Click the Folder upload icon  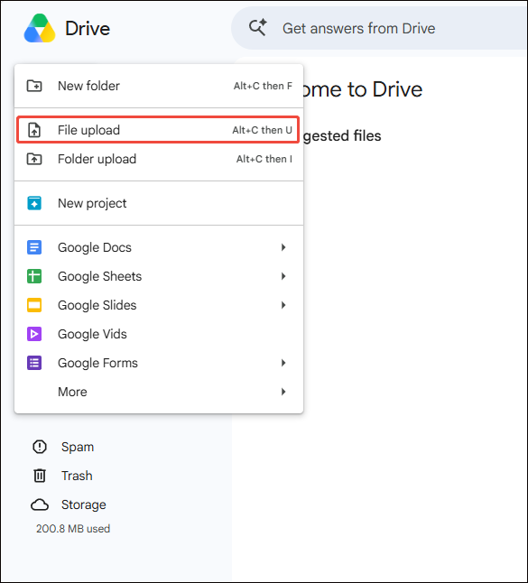[x=34, y=159]
